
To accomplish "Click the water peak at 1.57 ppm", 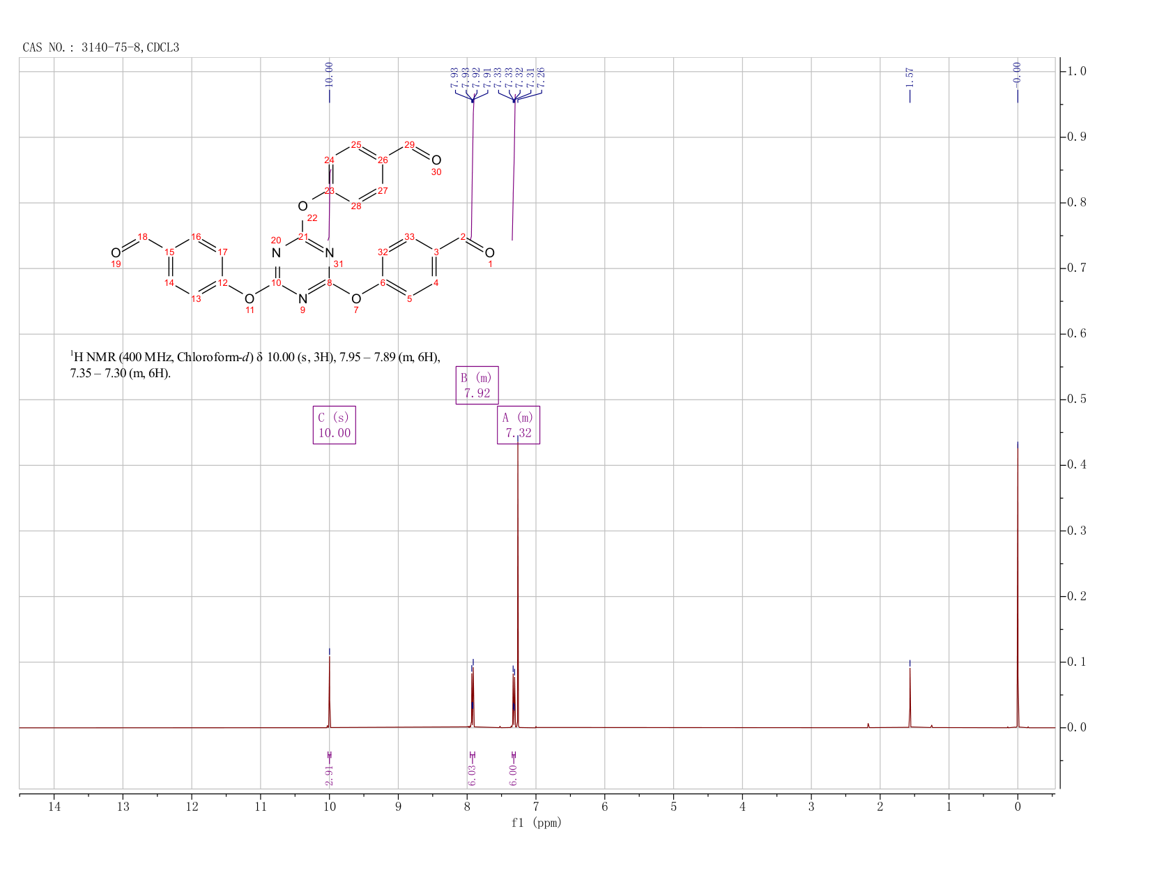I will point(910,697).
